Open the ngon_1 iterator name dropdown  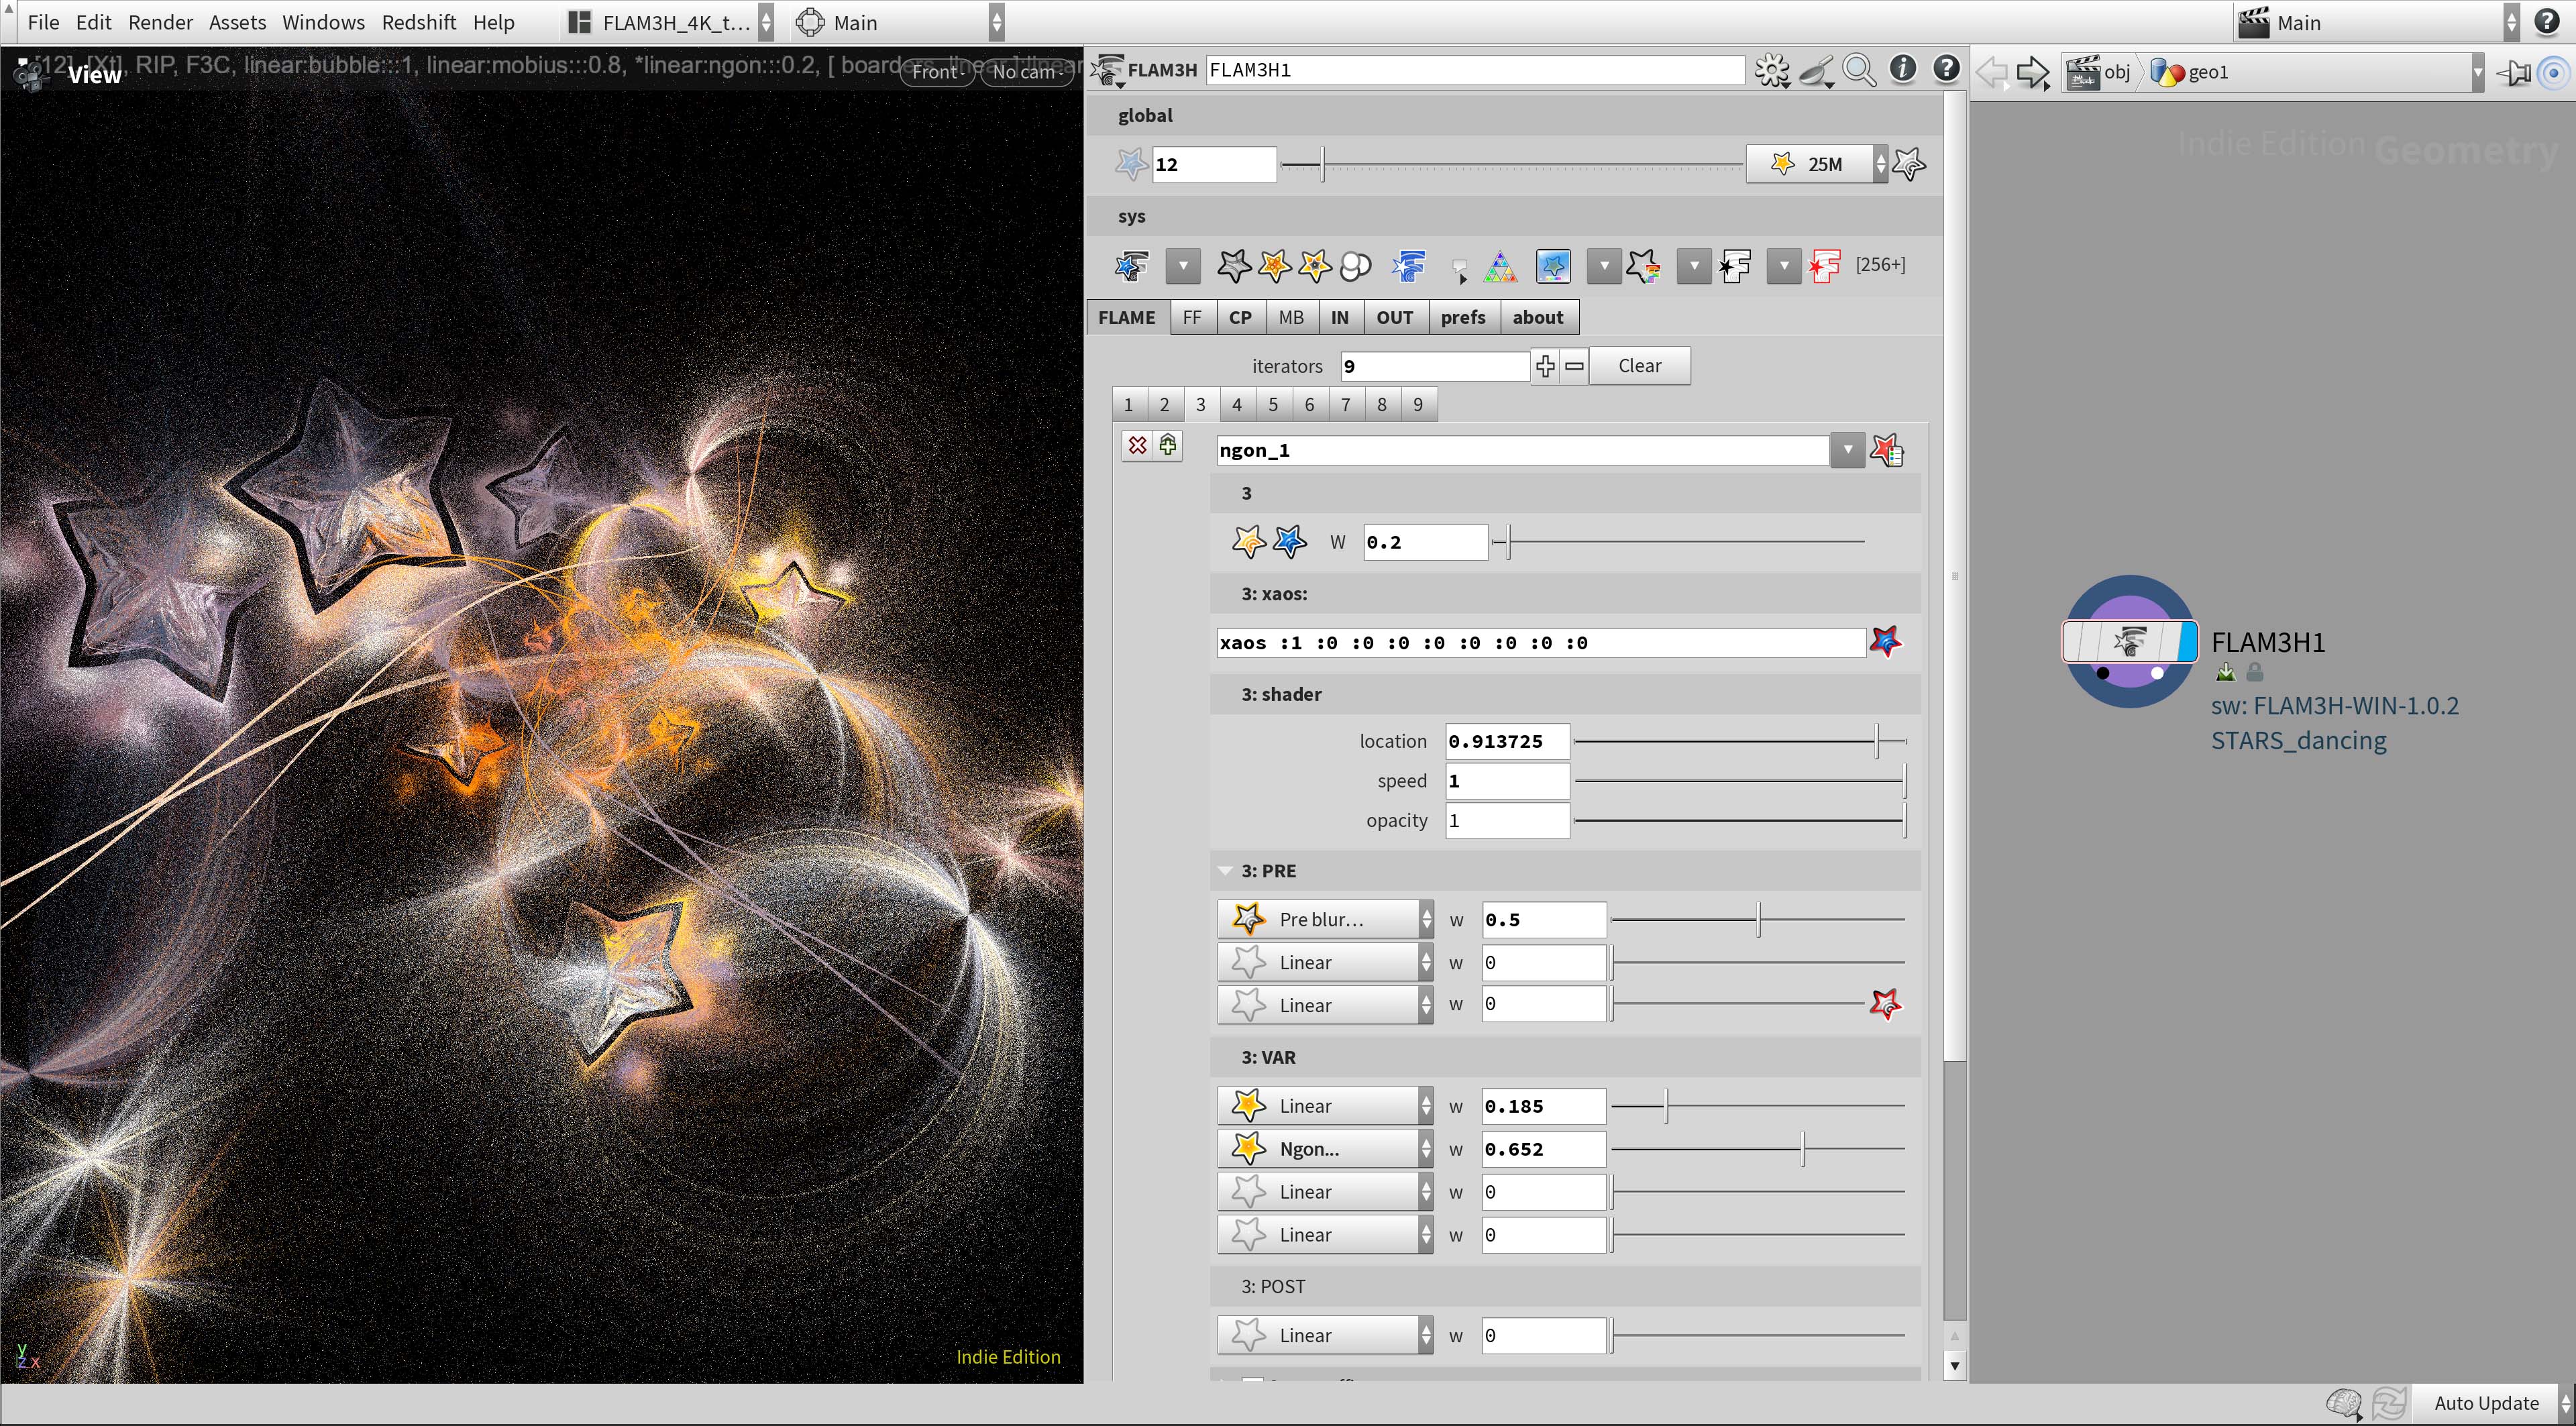point(1846,450)
